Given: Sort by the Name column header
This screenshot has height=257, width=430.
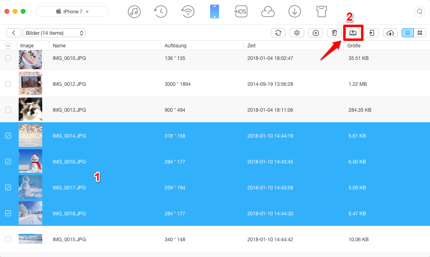Looking at the screenshot, I should coord(105,45).
